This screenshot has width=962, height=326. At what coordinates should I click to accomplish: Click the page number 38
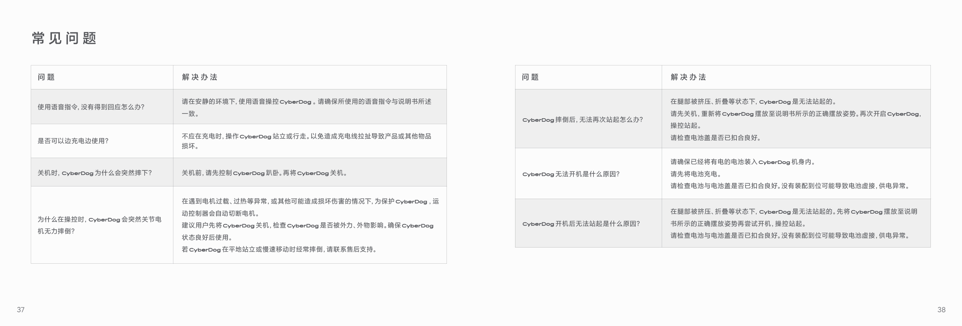(x=941, y=310)
